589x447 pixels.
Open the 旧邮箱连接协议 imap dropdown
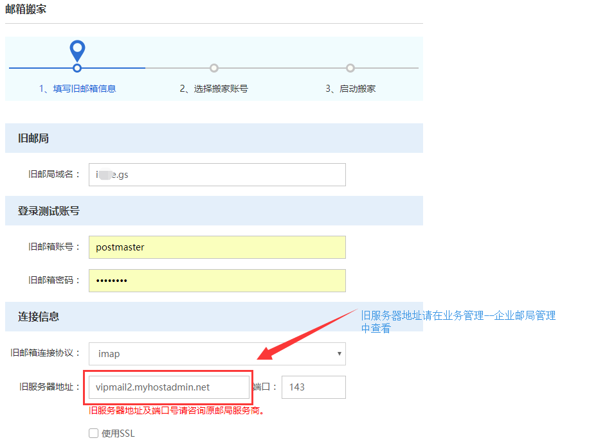217,354
